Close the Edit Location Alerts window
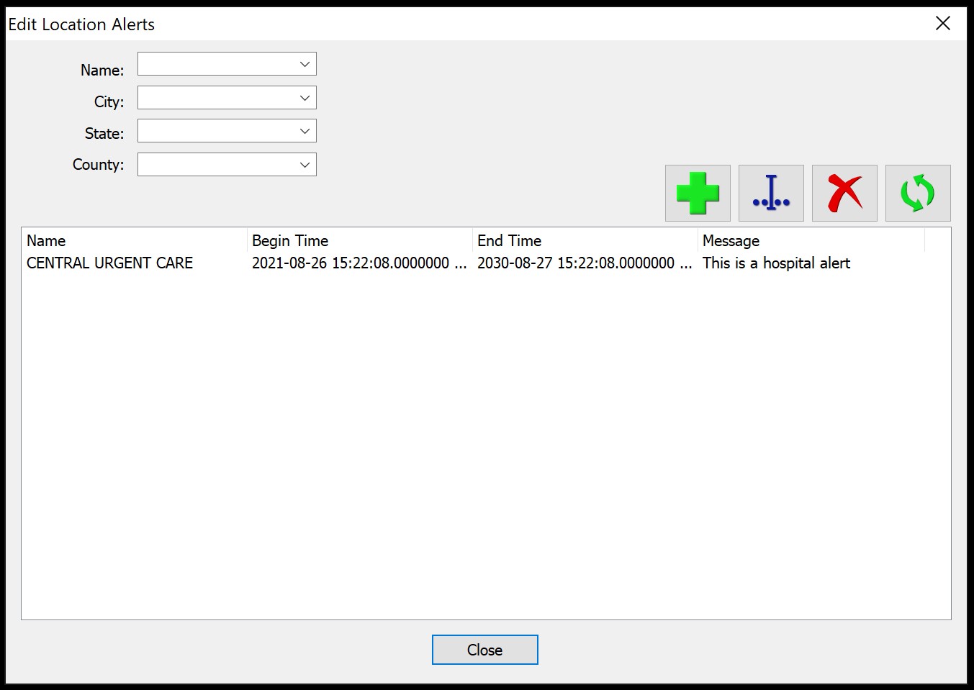The image size is (974, 690). click(942, 24)
